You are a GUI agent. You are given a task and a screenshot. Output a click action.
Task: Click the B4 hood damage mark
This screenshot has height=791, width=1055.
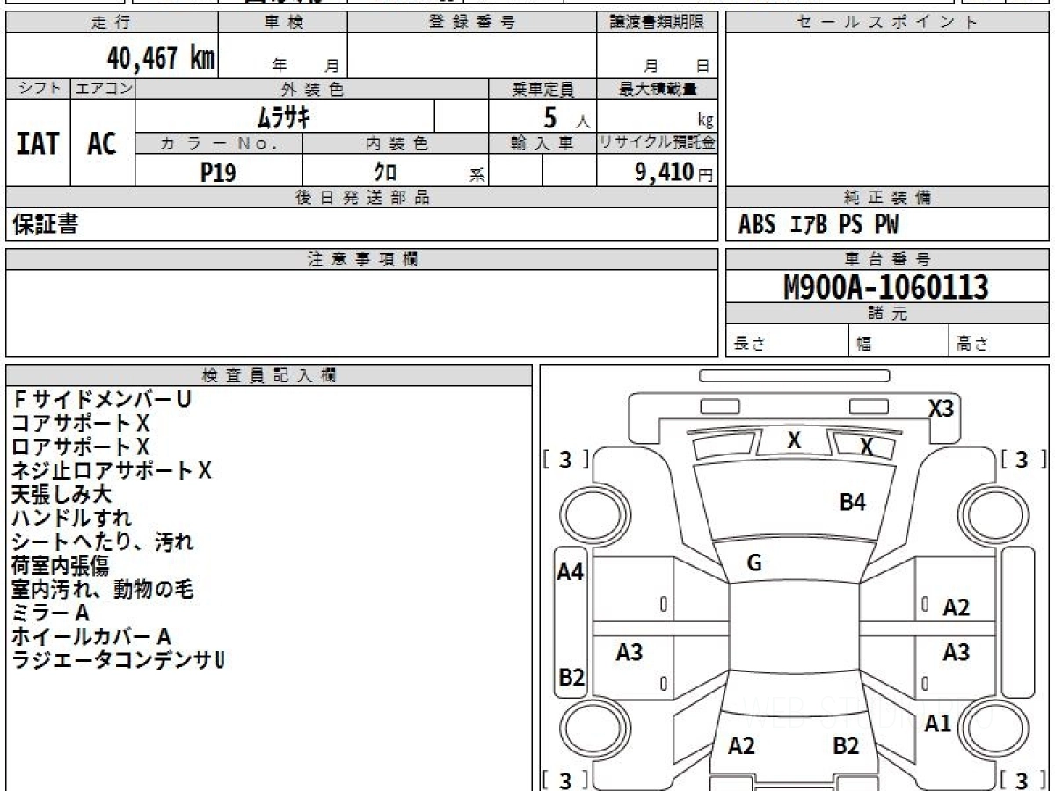(x=852, y=503)
